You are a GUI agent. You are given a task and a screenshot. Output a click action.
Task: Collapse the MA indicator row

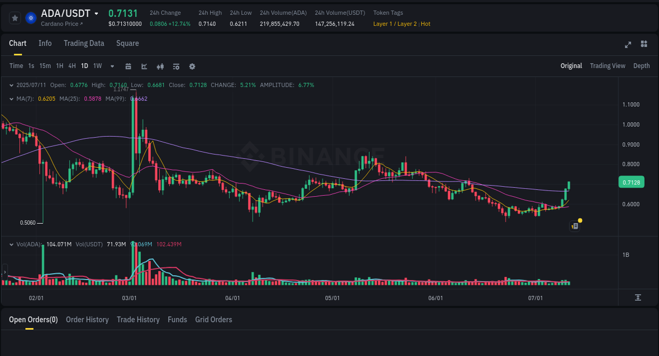point(12,99)
